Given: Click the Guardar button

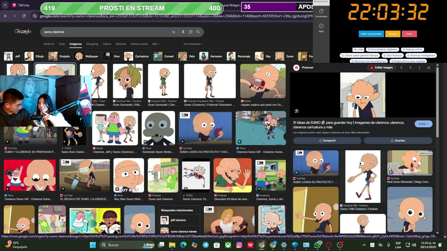Looking at the screenshot, I should pos(398,140).
